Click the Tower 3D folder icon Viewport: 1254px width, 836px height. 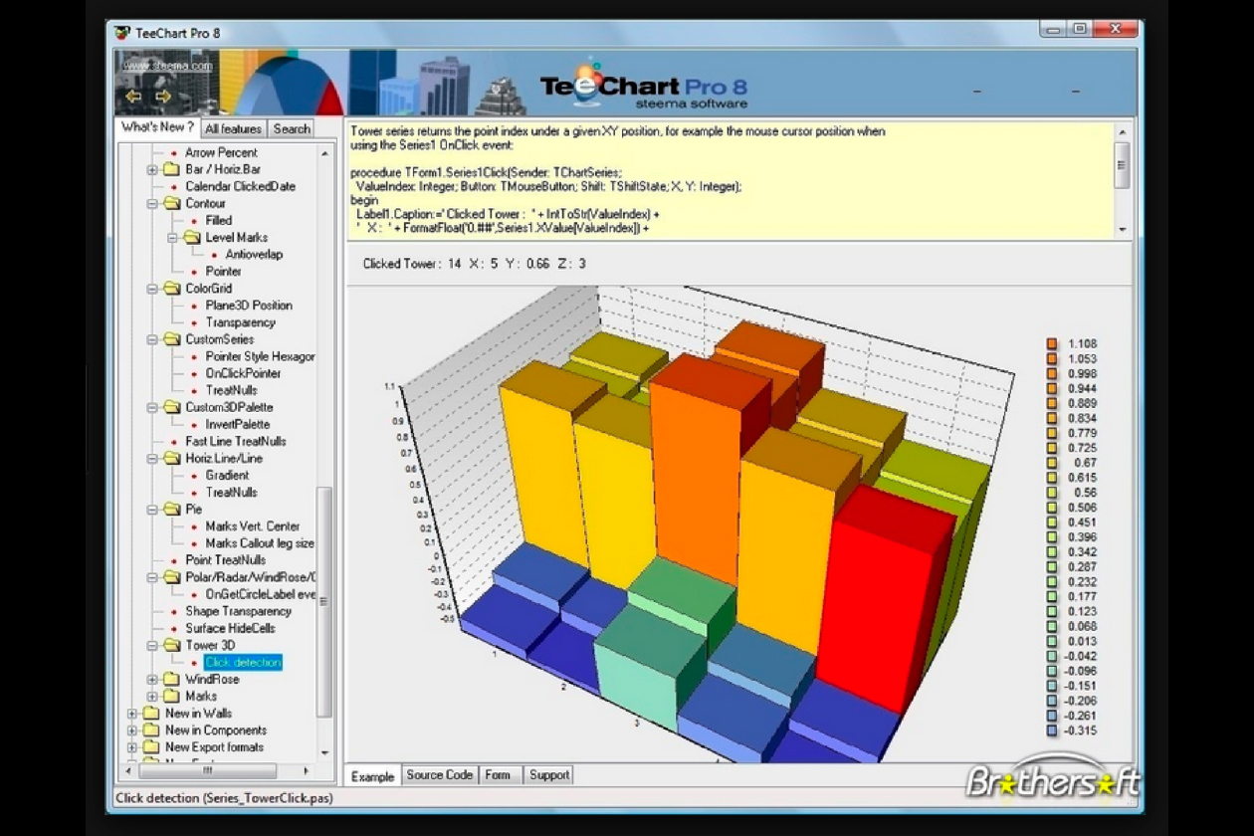tap(171, 646)
